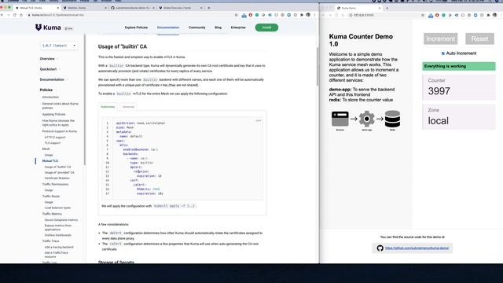Screen dimensions: 503x283
Task: Go back in the Kuma docs browser window
Action: 2,15
